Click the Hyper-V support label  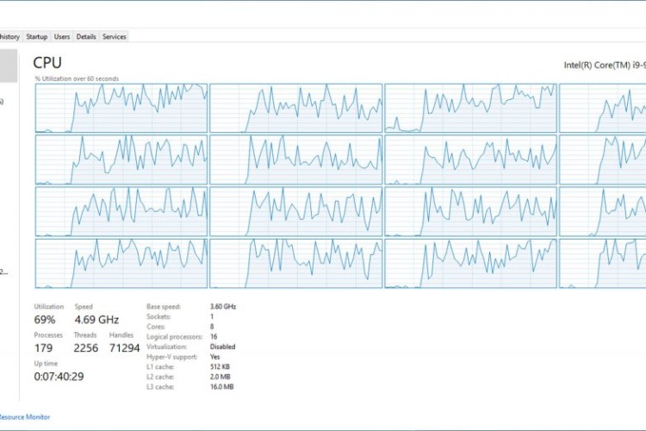point(171,357)
